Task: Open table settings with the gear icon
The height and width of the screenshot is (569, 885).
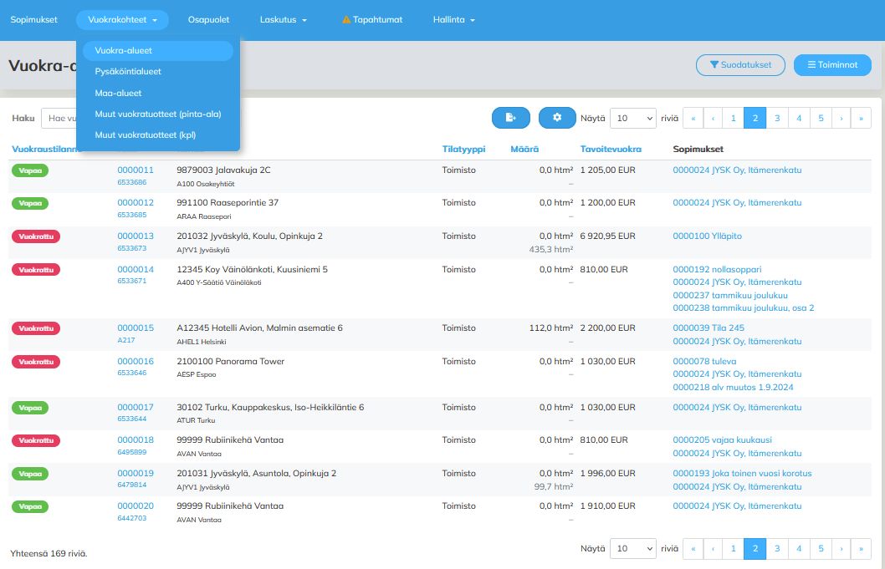Action: [557, 118]
